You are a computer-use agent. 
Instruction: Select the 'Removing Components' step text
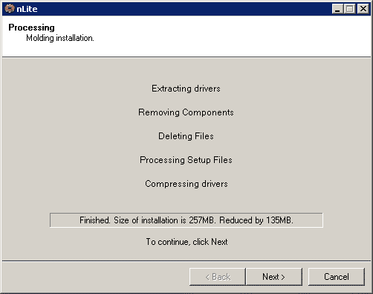click(x=186, y=112)
